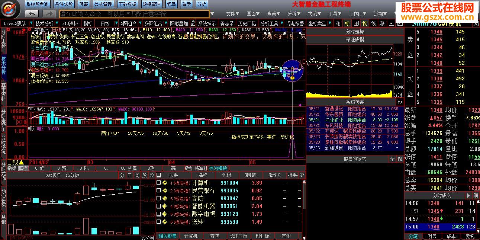Click the circled 1 icon in the 15-minute chart header
Screen dimensions: 480x240
[152, 175]
